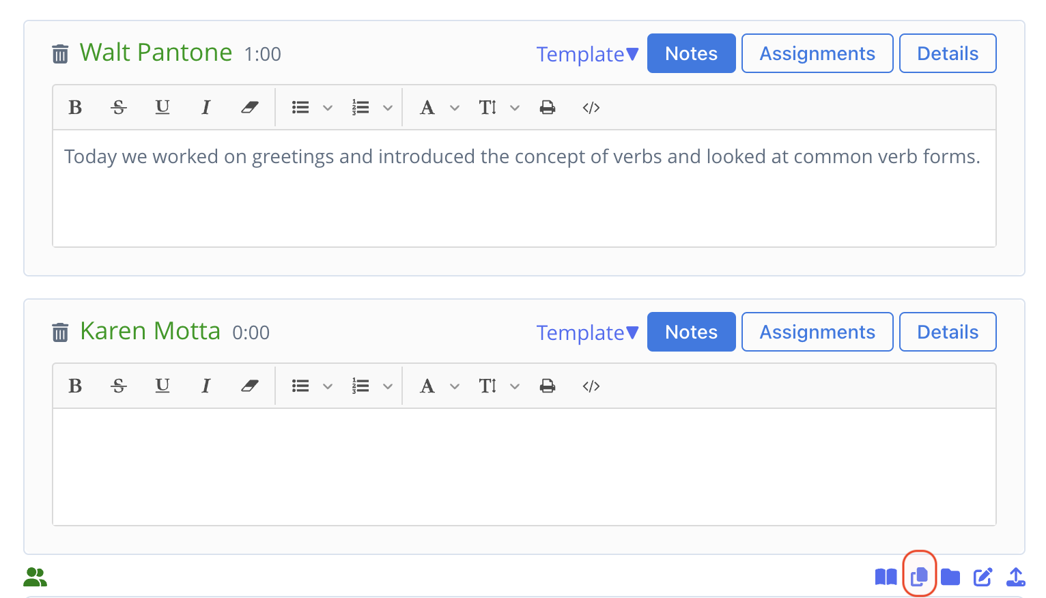The height and width of the screenshot is (598, 1046).
Task: Print Walt Pantone's notes
Action: (548, 107)
